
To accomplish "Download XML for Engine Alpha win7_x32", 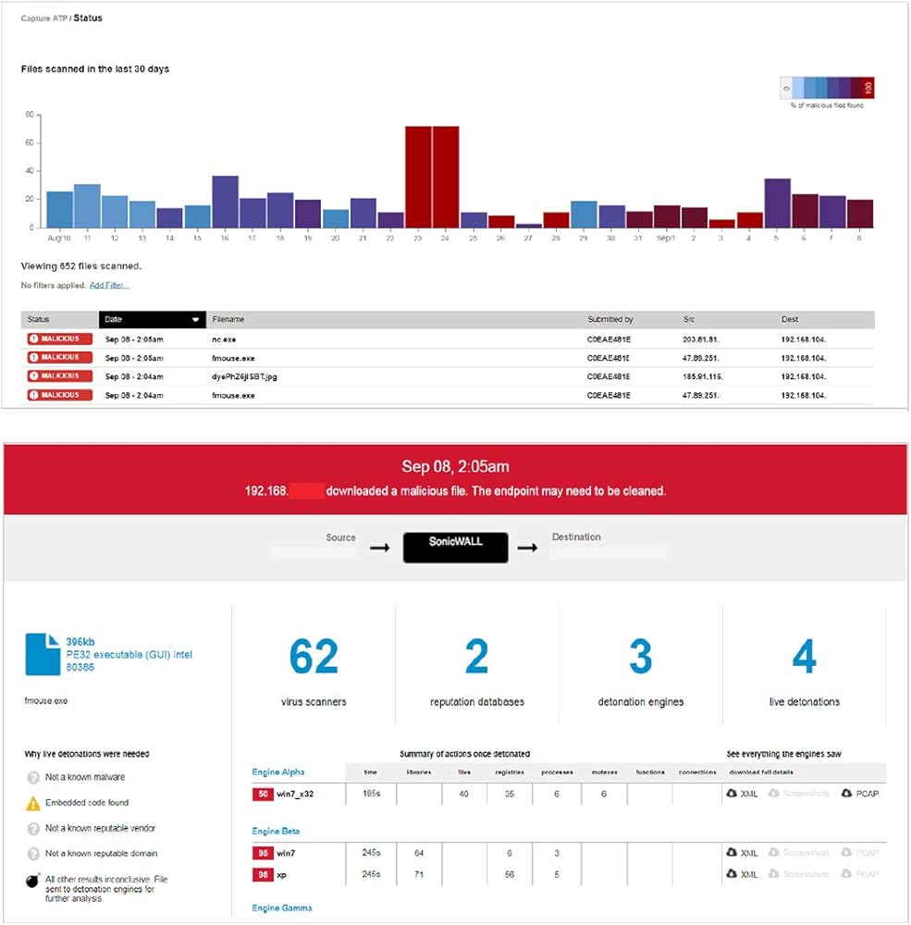I will coord(743,794).
